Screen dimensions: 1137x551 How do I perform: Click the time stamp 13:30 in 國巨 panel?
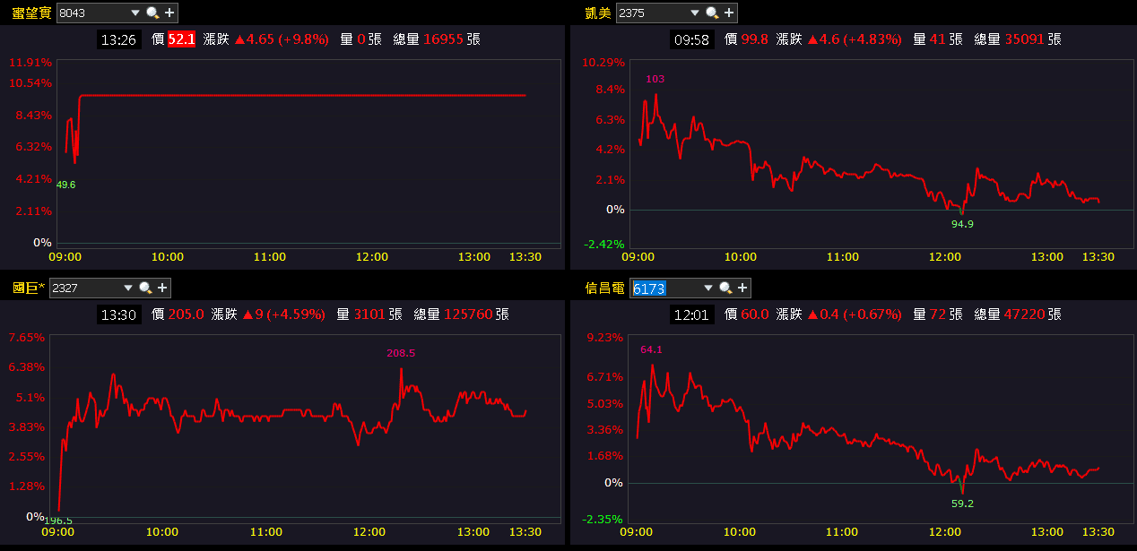(118, 314)
